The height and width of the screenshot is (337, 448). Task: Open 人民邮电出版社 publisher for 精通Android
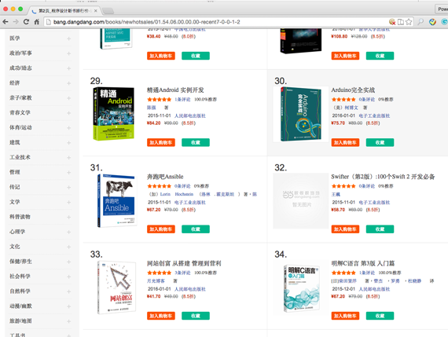tap(189, 115)
